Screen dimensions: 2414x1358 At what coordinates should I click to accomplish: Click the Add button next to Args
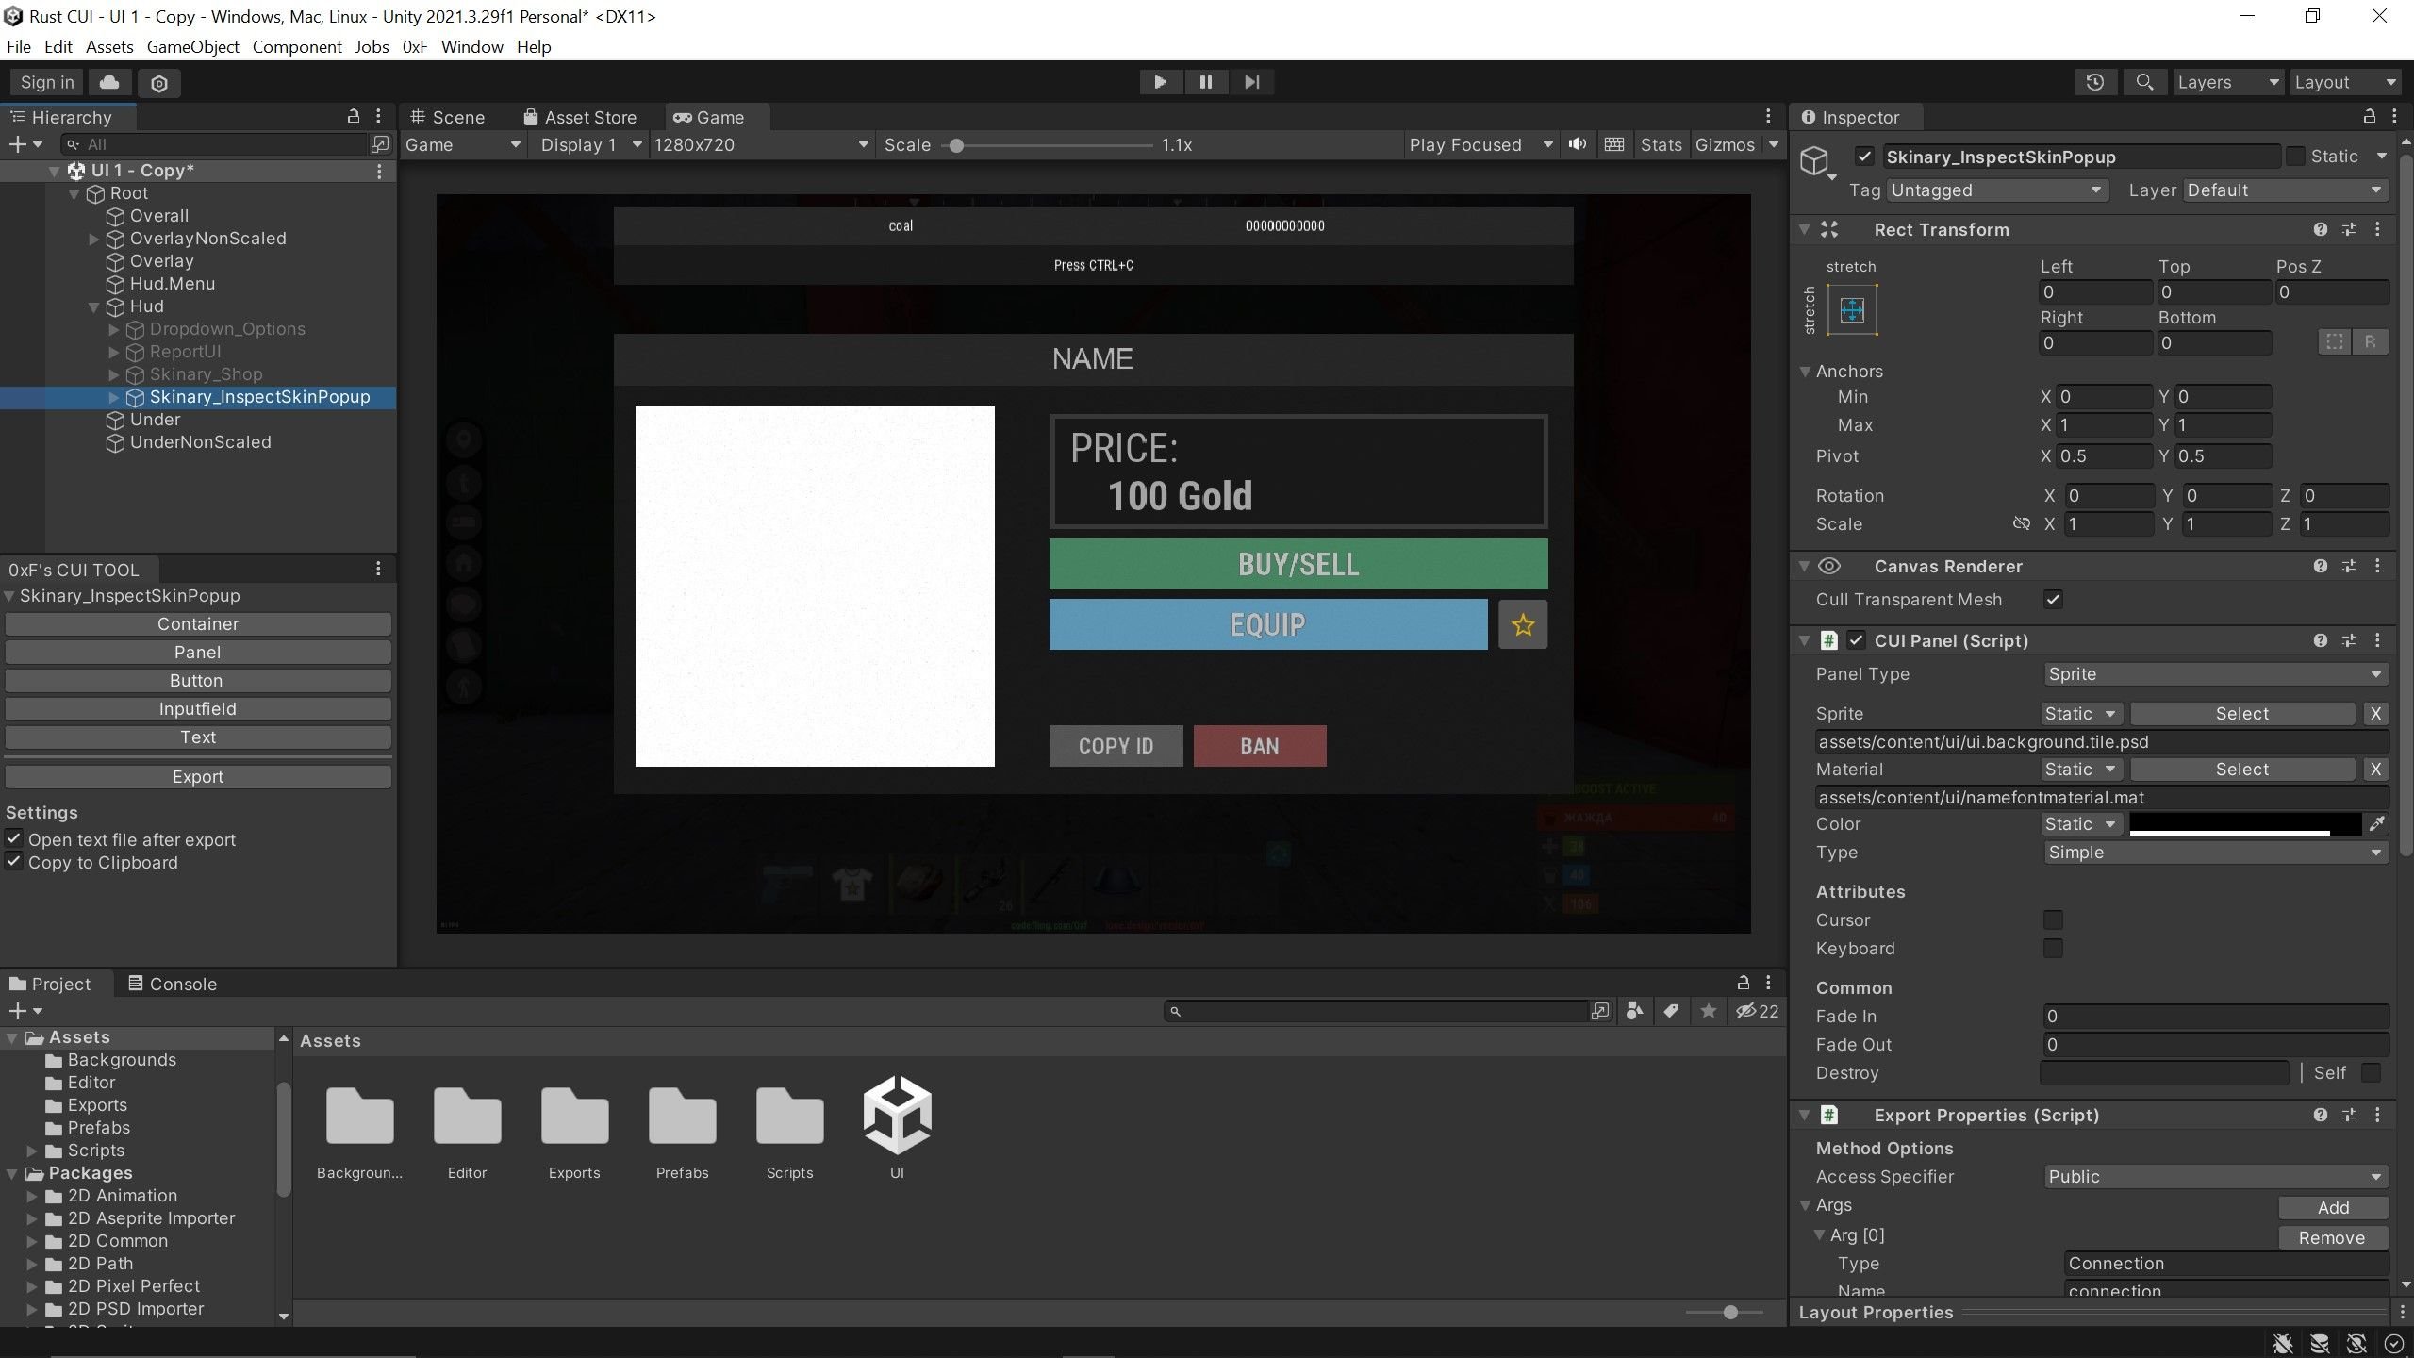point(2333,1208)
